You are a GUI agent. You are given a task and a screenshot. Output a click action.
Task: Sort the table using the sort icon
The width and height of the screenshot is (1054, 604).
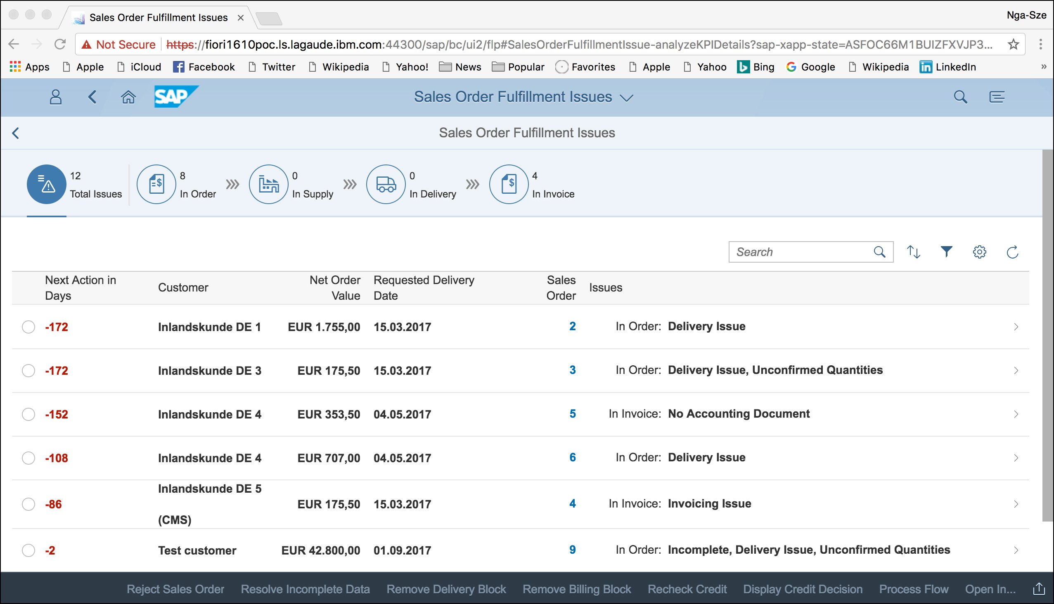[913, 251]
